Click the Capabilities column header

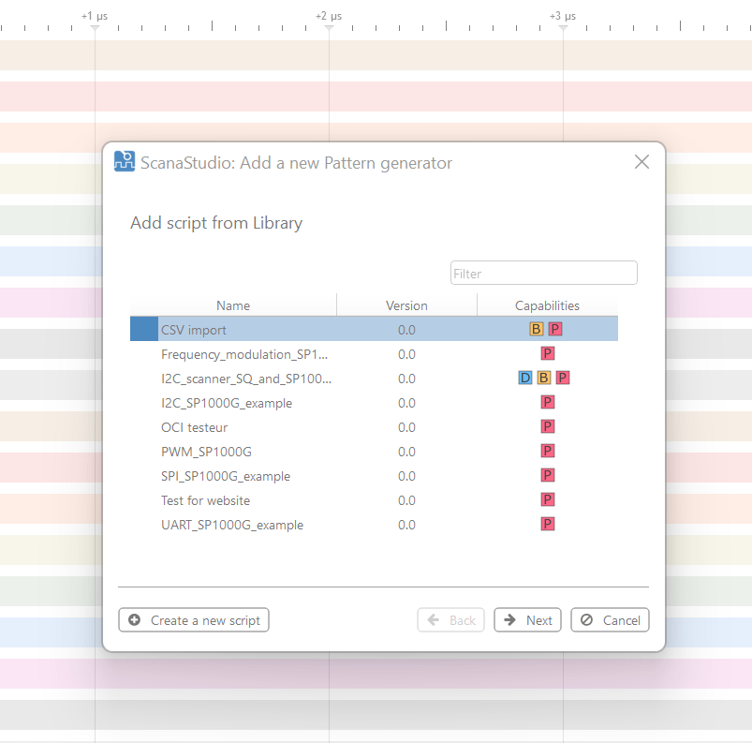[x=547, y=305]
